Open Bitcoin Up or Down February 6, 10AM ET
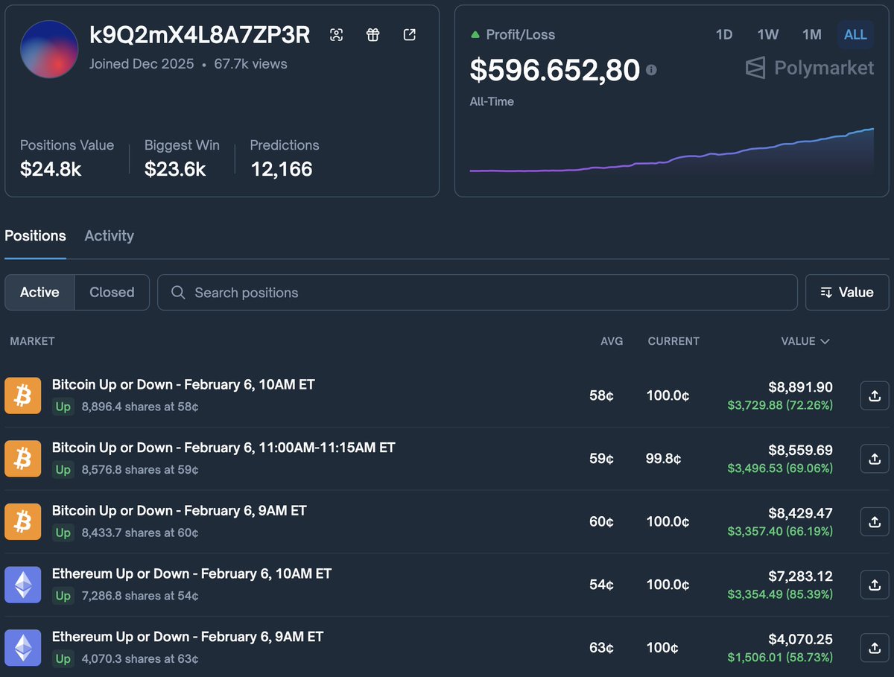Screen dimensions: 894x677 183,385
